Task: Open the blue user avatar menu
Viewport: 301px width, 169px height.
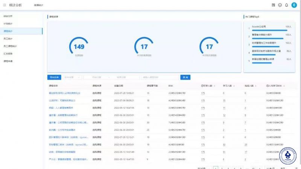Action: point(294,5)
